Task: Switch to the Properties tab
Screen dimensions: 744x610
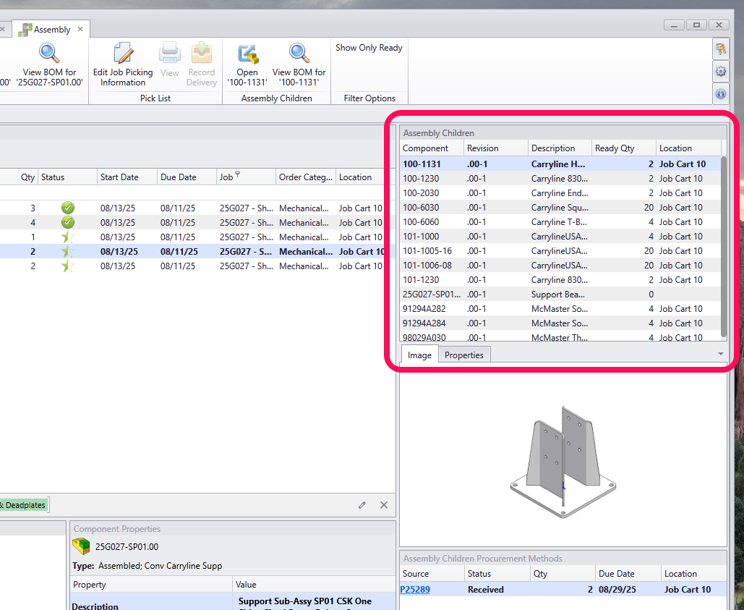Action: tap(463, 355)
